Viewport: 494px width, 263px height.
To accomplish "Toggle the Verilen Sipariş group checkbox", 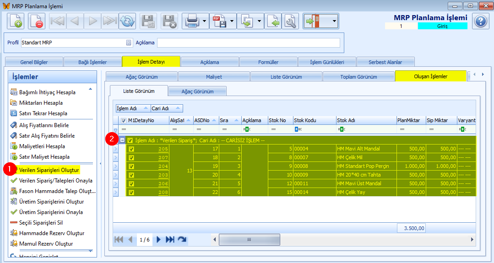I will [x=130, y=140].
